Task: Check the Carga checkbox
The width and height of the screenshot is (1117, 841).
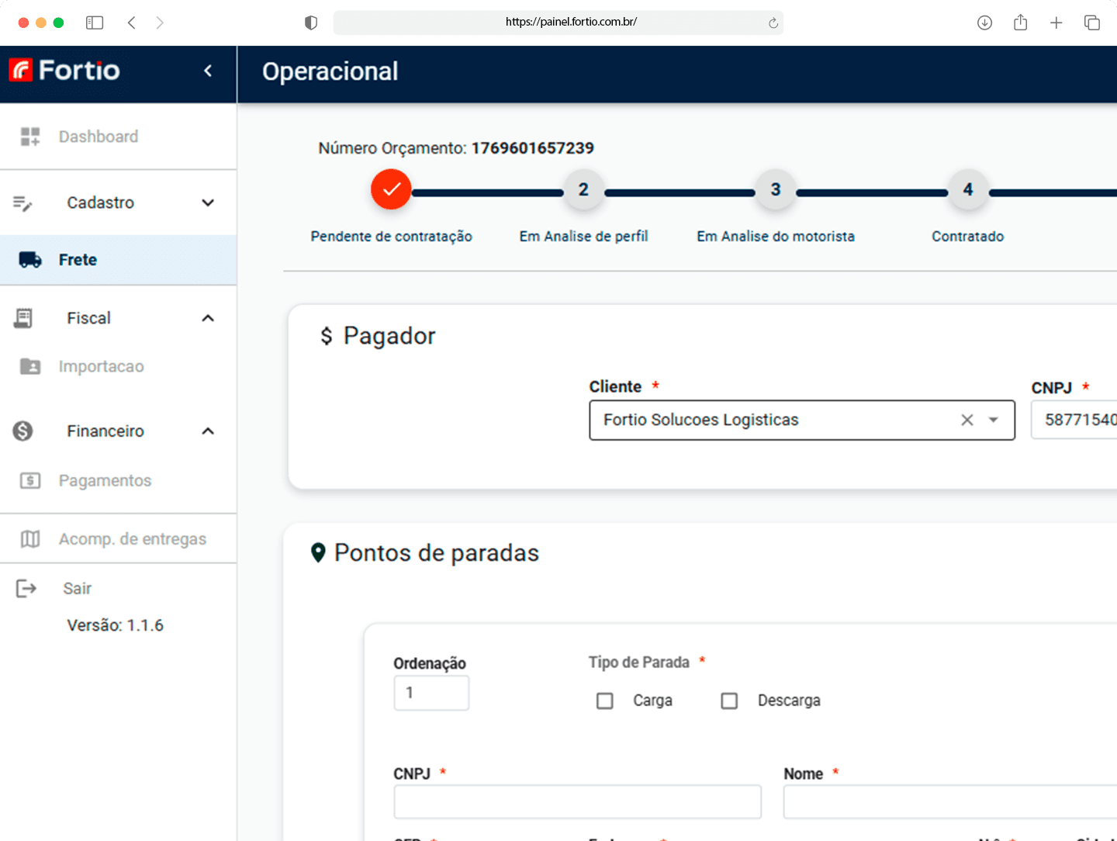Action: (605, 701)
